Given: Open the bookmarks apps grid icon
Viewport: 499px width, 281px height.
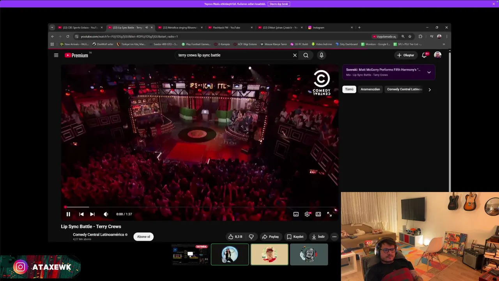Looking at the screenshot, I should (52, 44).
